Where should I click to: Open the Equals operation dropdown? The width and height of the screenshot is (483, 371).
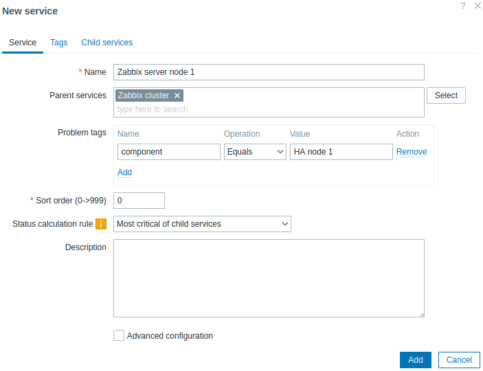click(255, 152)
